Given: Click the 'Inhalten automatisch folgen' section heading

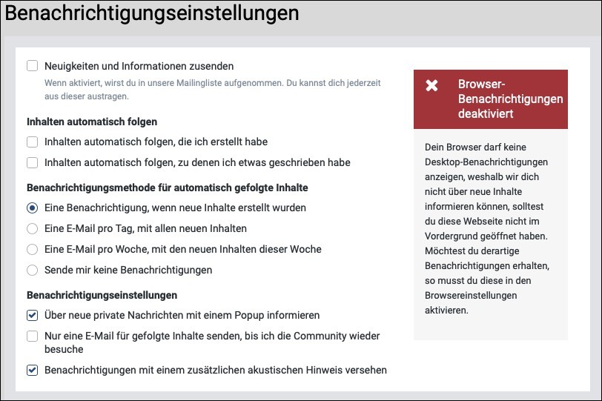Looking at the screenshot, I should [92, 122].
